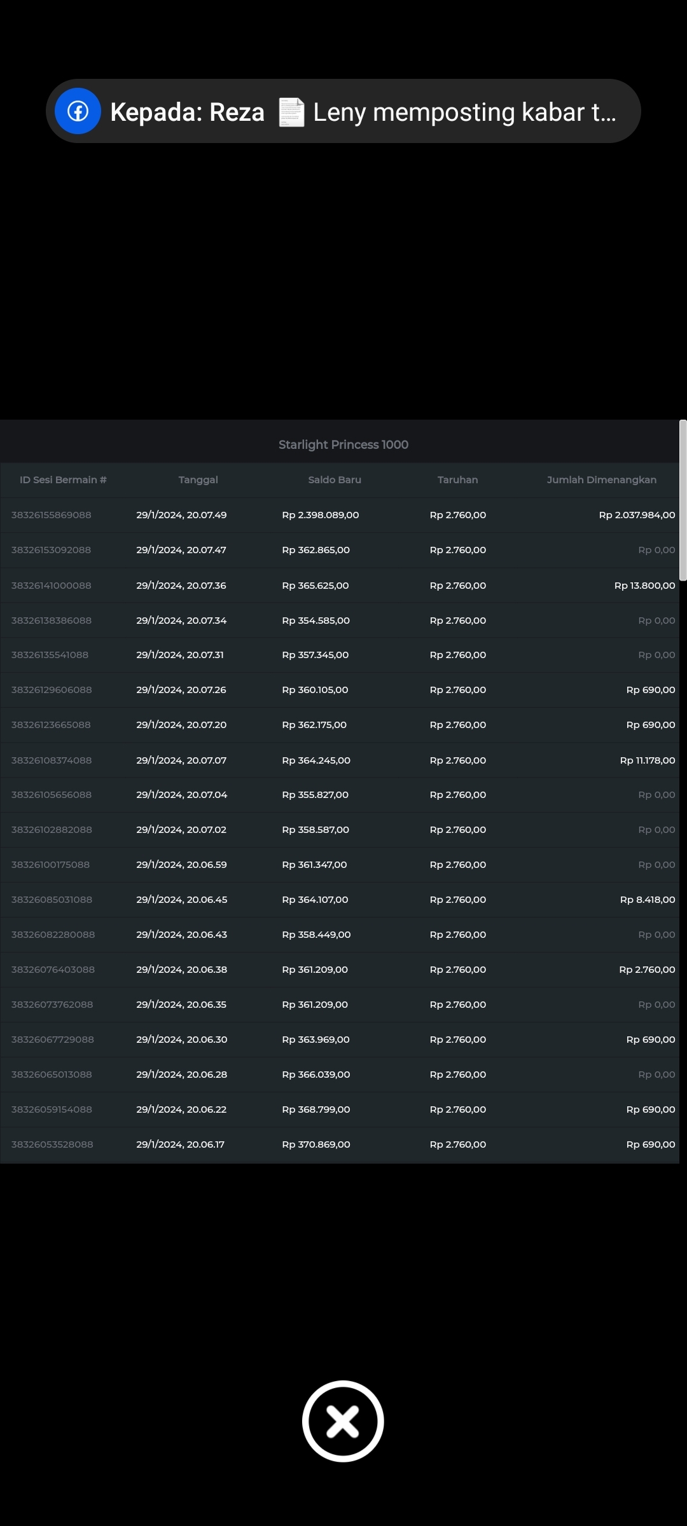
Task: Tap the Jumlah Dimenangkan column header
Action: pyautogui.click(x=601, y=480)
